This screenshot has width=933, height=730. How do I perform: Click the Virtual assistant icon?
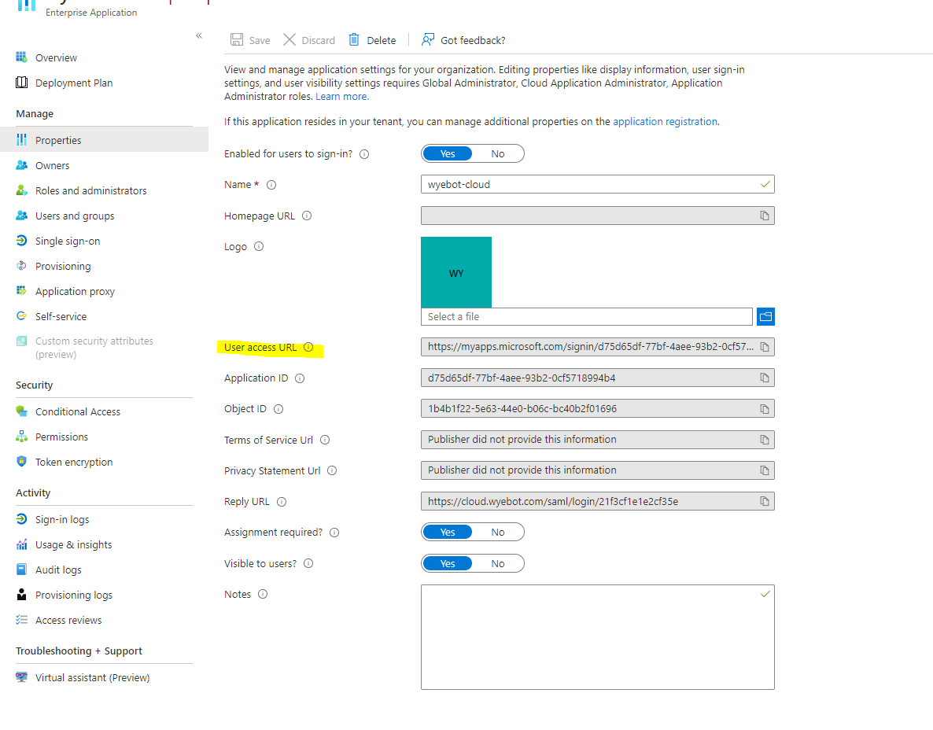(x=21, y=677)
